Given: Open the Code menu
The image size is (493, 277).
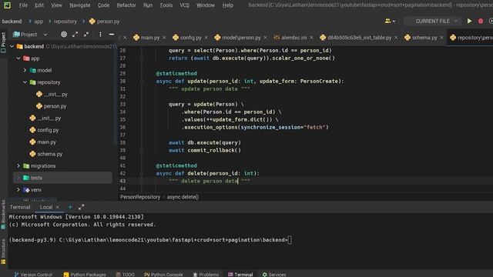Looking at the screenshot, I should click(x=103, y=5).
